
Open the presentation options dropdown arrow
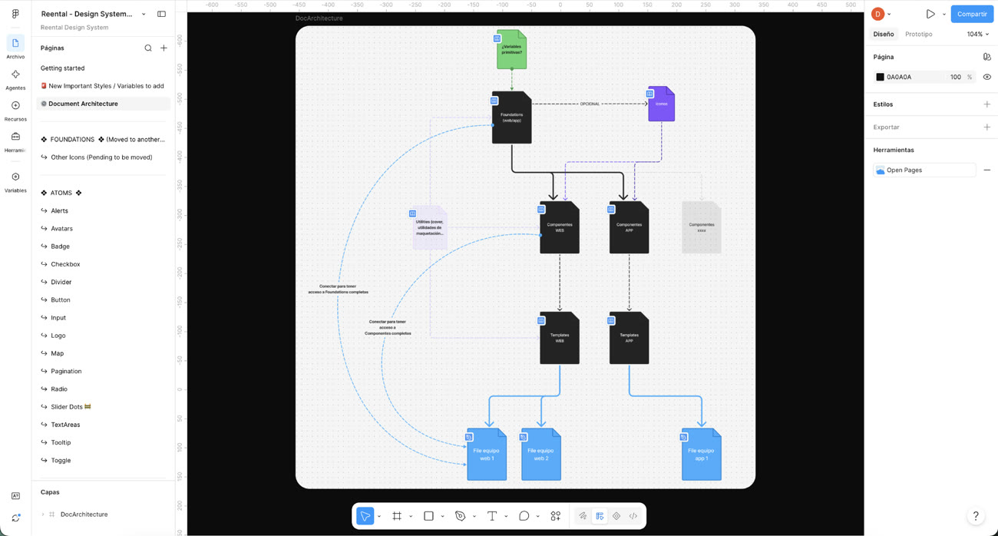(x=944, y=14)
